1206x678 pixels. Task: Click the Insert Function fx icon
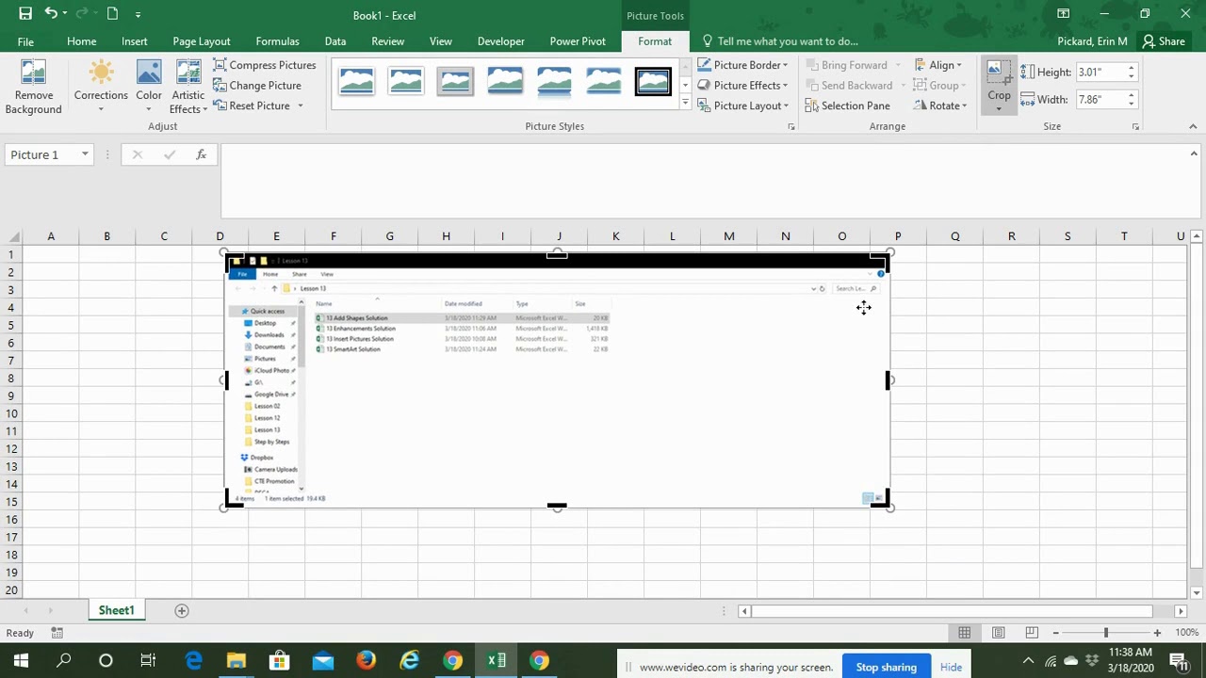201,154
